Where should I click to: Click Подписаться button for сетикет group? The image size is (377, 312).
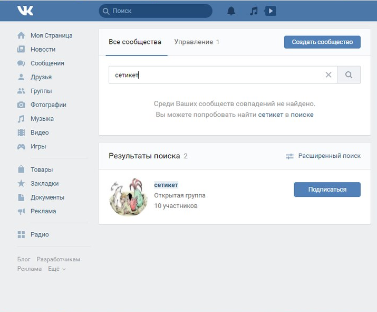click(x=327, y=190)
